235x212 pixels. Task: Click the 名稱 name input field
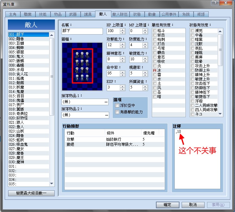(x=82, y=31)
